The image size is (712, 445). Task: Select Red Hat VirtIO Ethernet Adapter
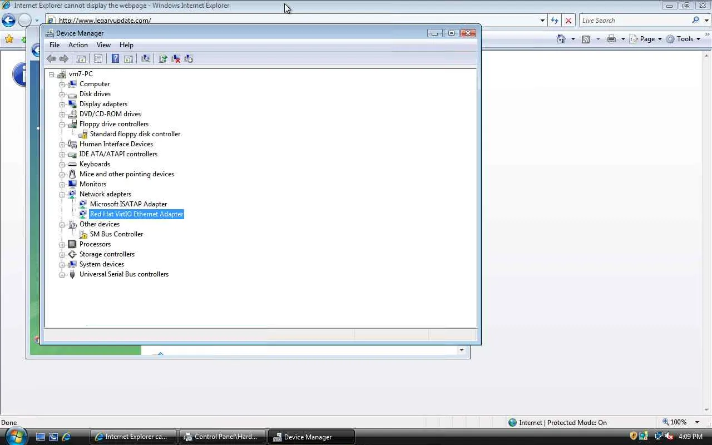pos(136,214)
